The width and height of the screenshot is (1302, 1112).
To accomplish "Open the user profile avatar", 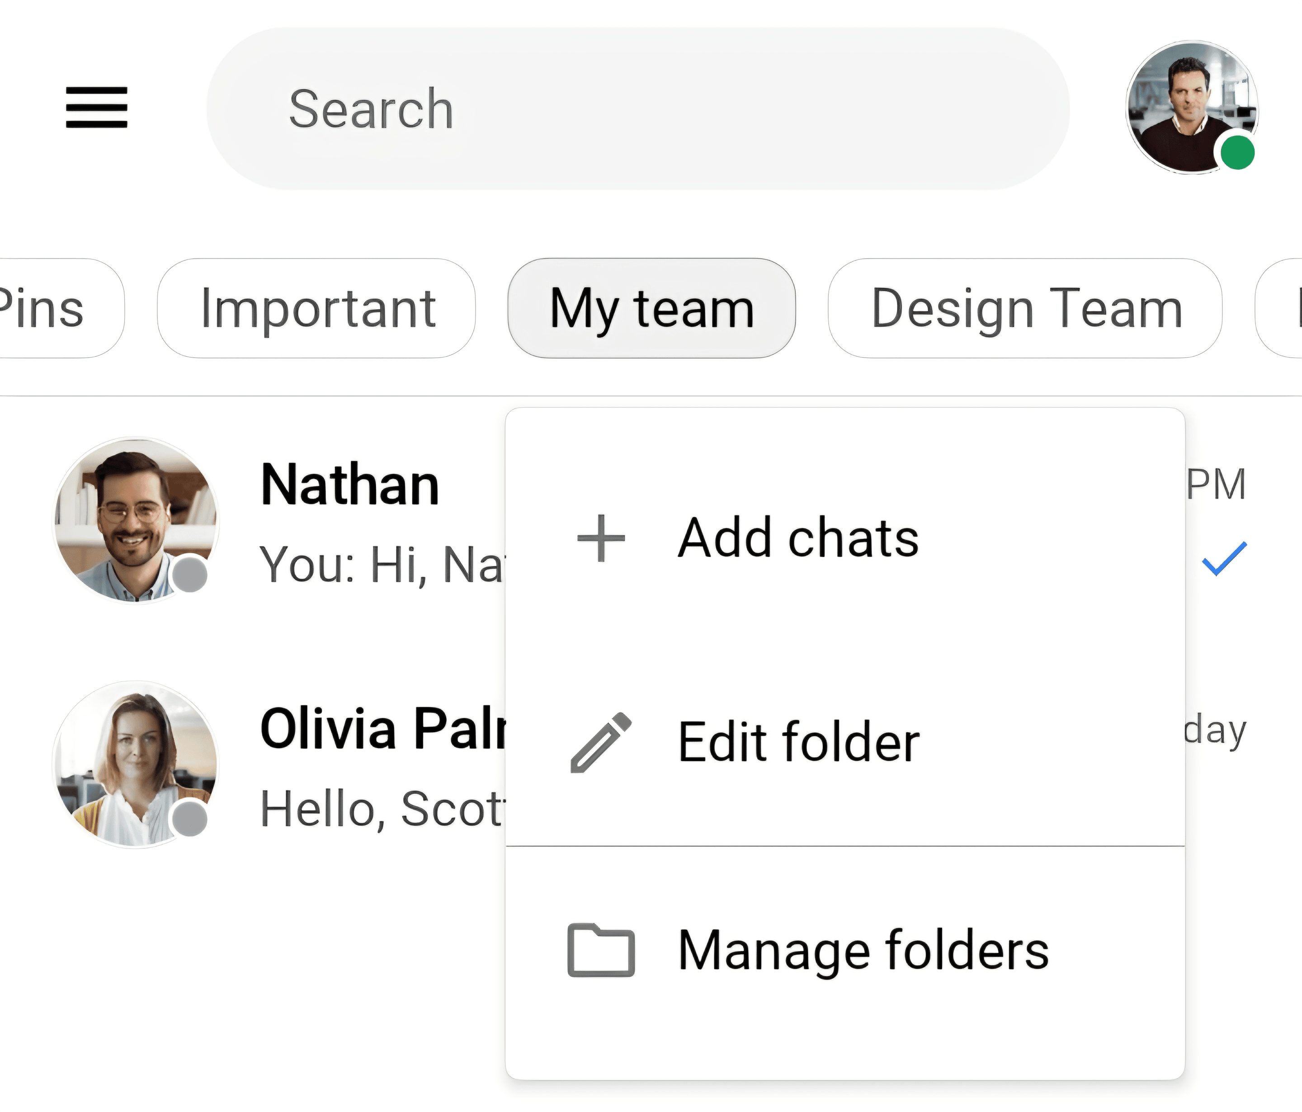I will pos(1191,108).
